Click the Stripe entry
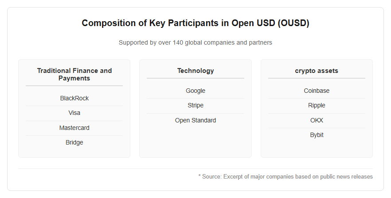The width and height of the screenshot is (391, 198). pos(195,106)
